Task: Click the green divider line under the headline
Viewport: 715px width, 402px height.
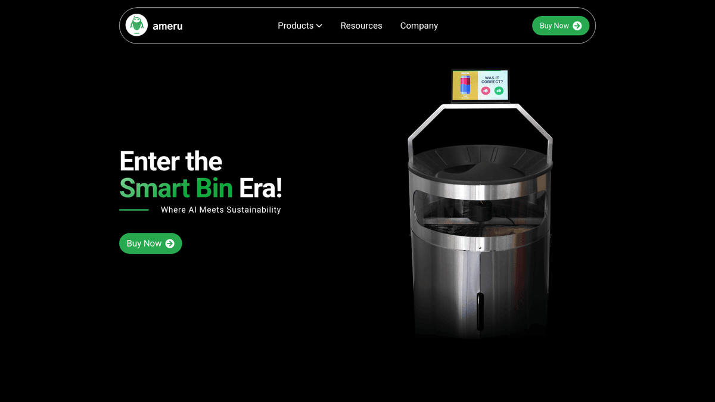Action: coord(134,210)
